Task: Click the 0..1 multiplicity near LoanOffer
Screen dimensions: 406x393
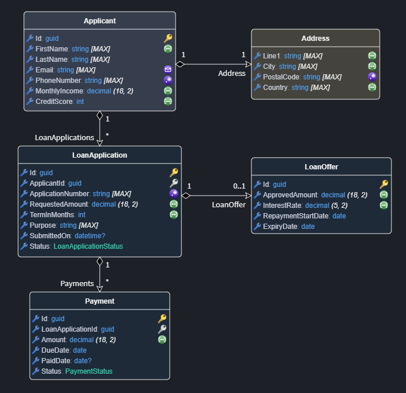Action: pyautogui.click(x=239, y=186)
